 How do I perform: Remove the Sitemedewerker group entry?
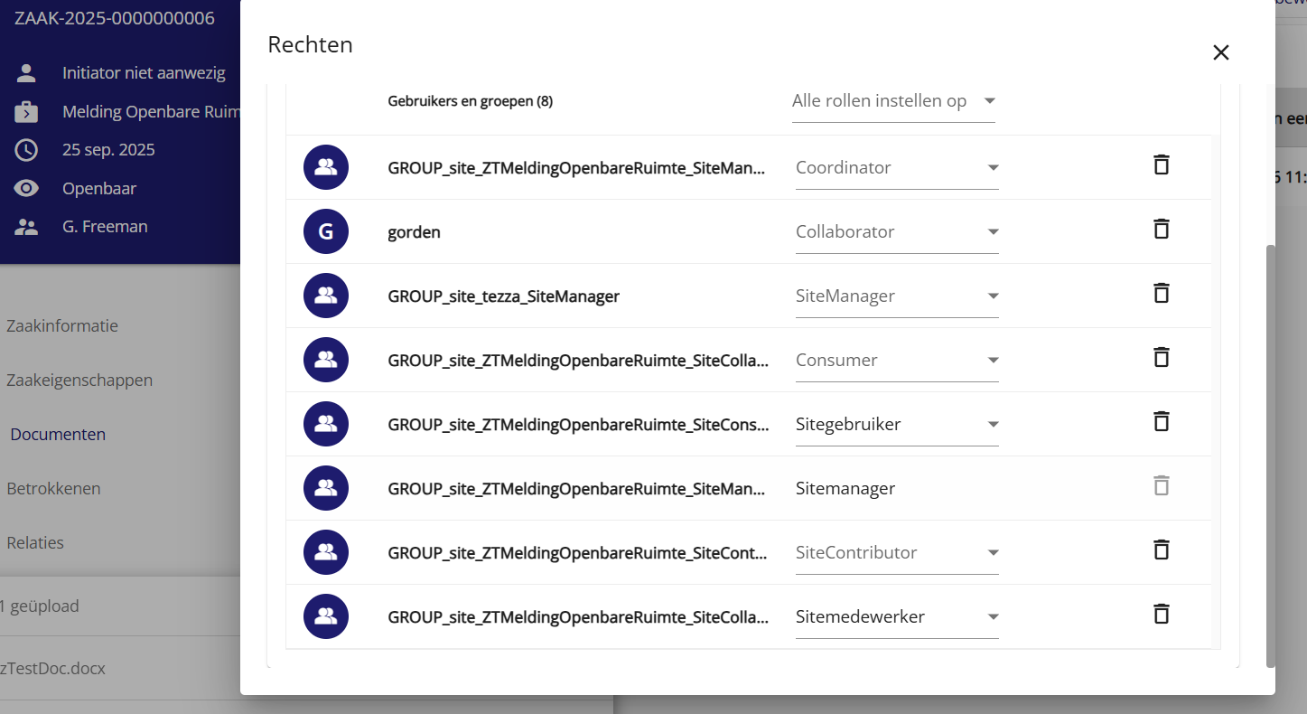click(1162, 615)
